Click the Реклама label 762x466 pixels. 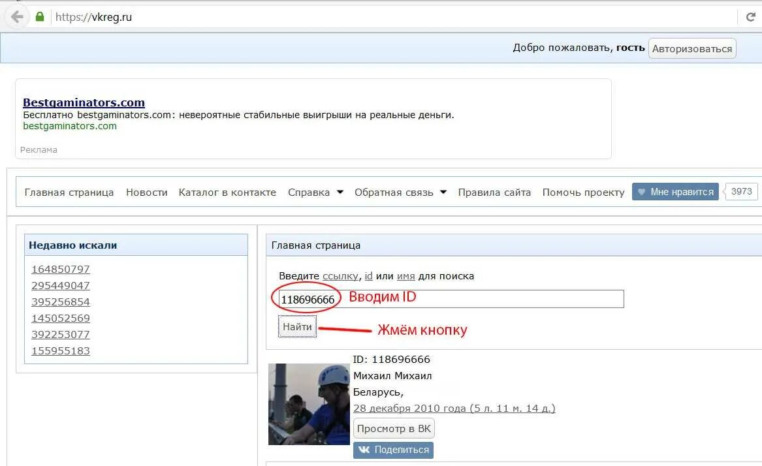click(39, 149)
